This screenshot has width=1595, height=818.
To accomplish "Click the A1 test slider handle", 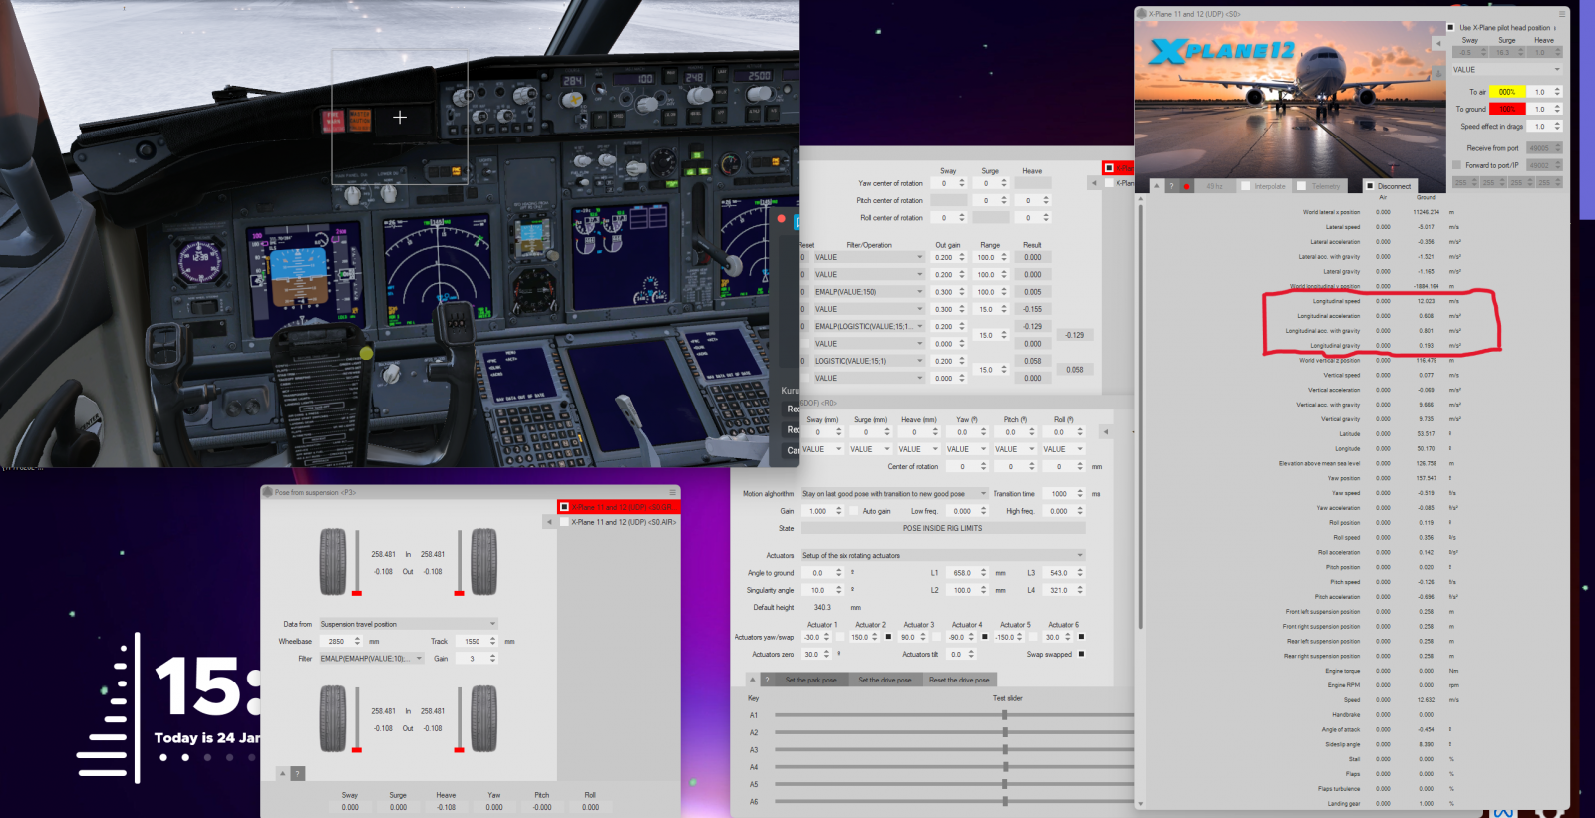I will (x=1004, y=715).
